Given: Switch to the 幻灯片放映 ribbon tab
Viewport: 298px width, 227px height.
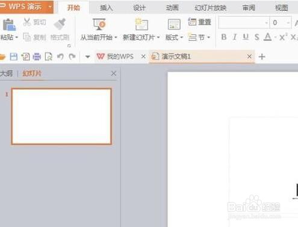Looking at the screenshot, I should point(211,8).
